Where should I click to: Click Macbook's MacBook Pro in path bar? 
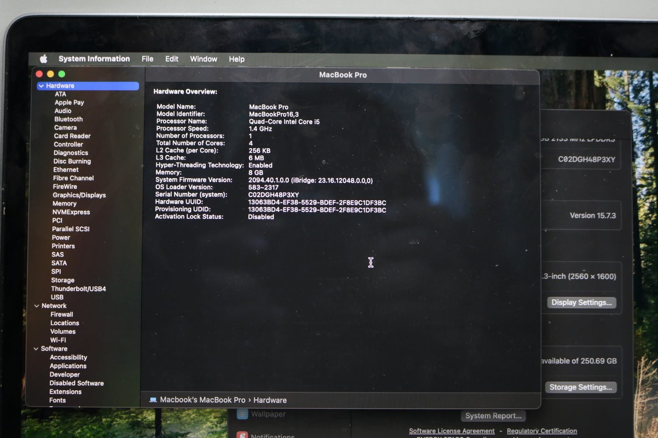pos(203,400)
